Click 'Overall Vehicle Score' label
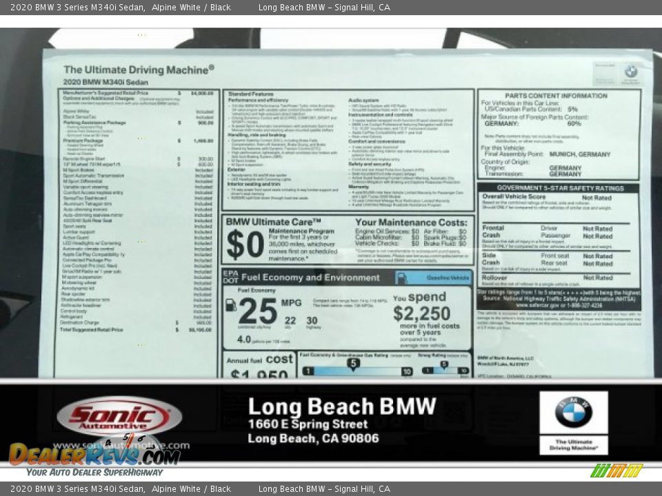The width and height of the screenshot is (662, 496). pyautogui.click(x=514, y=196)
